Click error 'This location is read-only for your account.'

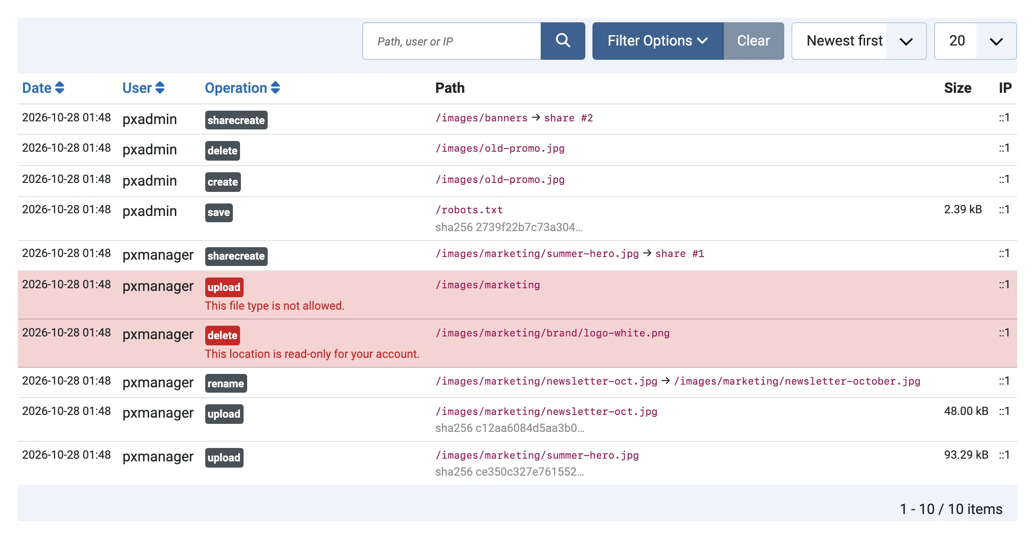click(x=312, y=354)
